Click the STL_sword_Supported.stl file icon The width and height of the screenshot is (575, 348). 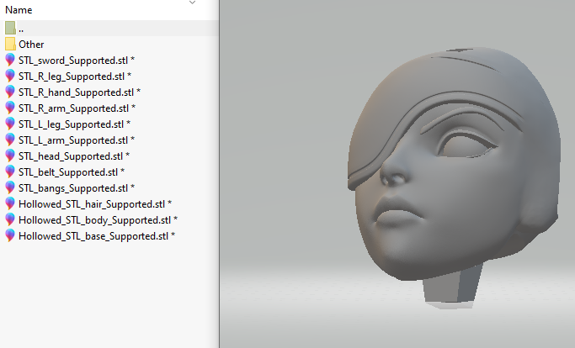10,60
